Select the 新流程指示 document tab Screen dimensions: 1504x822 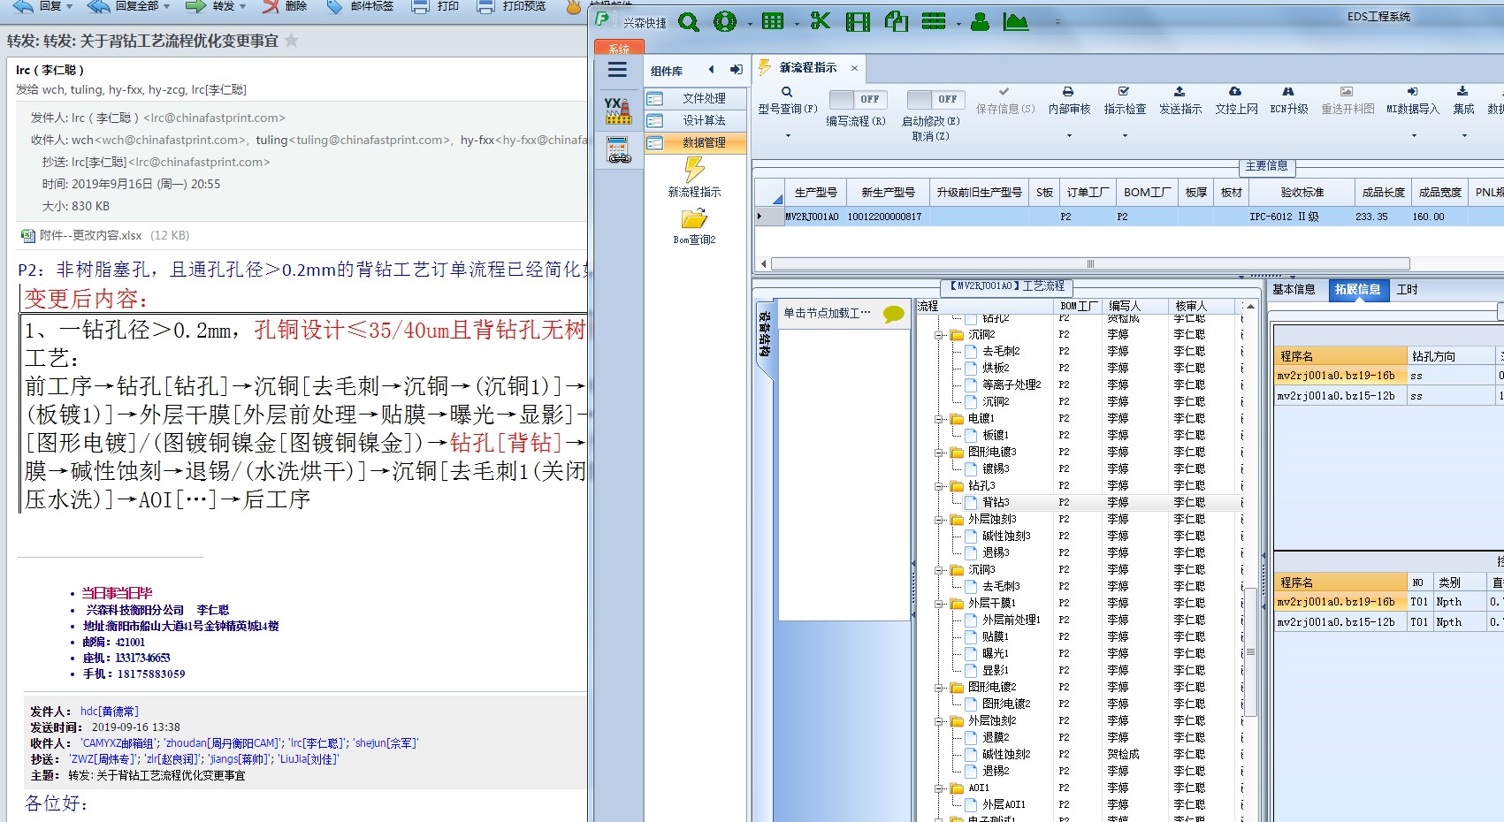tap(807, 68)
